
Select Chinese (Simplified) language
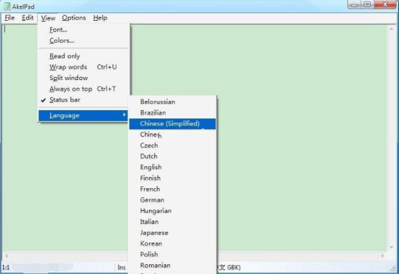[x=172, y=124]
